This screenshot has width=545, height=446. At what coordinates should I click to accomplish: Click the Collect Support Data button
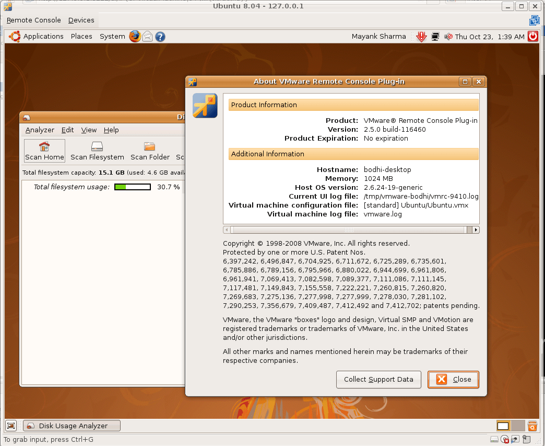click(378, 380)
